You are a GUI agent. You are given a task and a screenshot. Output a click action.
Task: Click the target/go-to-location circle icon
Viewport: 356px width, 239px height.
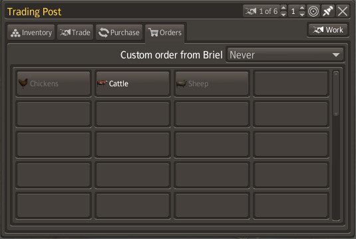[x=313, y=11]
